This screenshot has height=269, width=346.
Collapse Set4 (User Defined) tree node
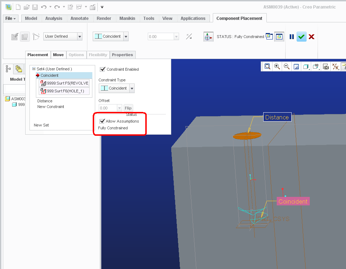click(x=34, y=69)
